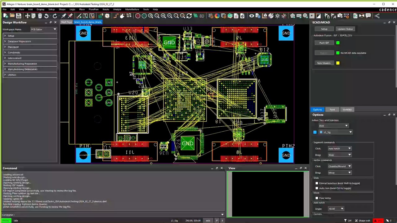Image resolution: width=397 pixels, height=223 pixels.
Task: Switch to the Visibility tab
Action: click(347, 109)
